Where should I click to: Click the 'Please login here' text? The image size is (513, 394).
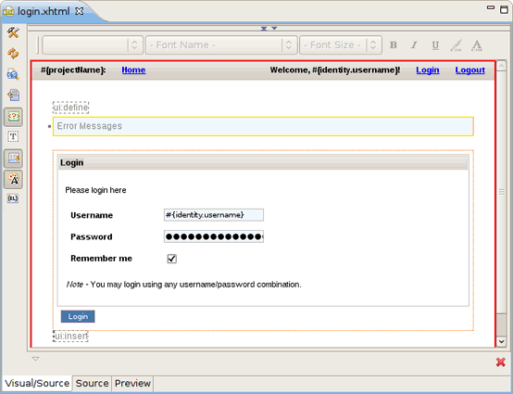[95, 190]
